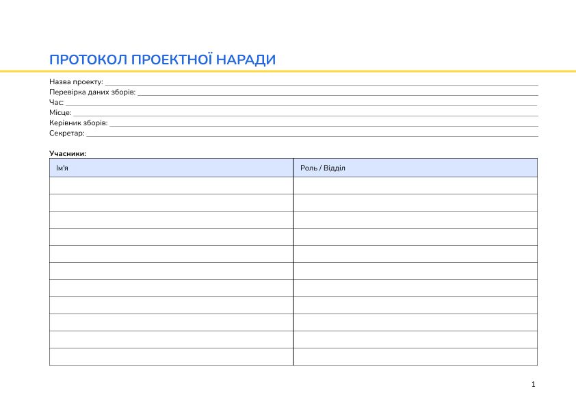Click the Учасники label
576x408 pixels.
point(66,153)
